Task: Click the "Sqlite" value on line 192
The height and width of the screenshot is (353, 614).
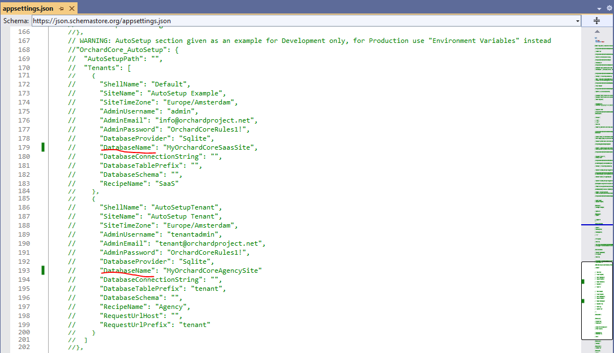Action: 195,261
